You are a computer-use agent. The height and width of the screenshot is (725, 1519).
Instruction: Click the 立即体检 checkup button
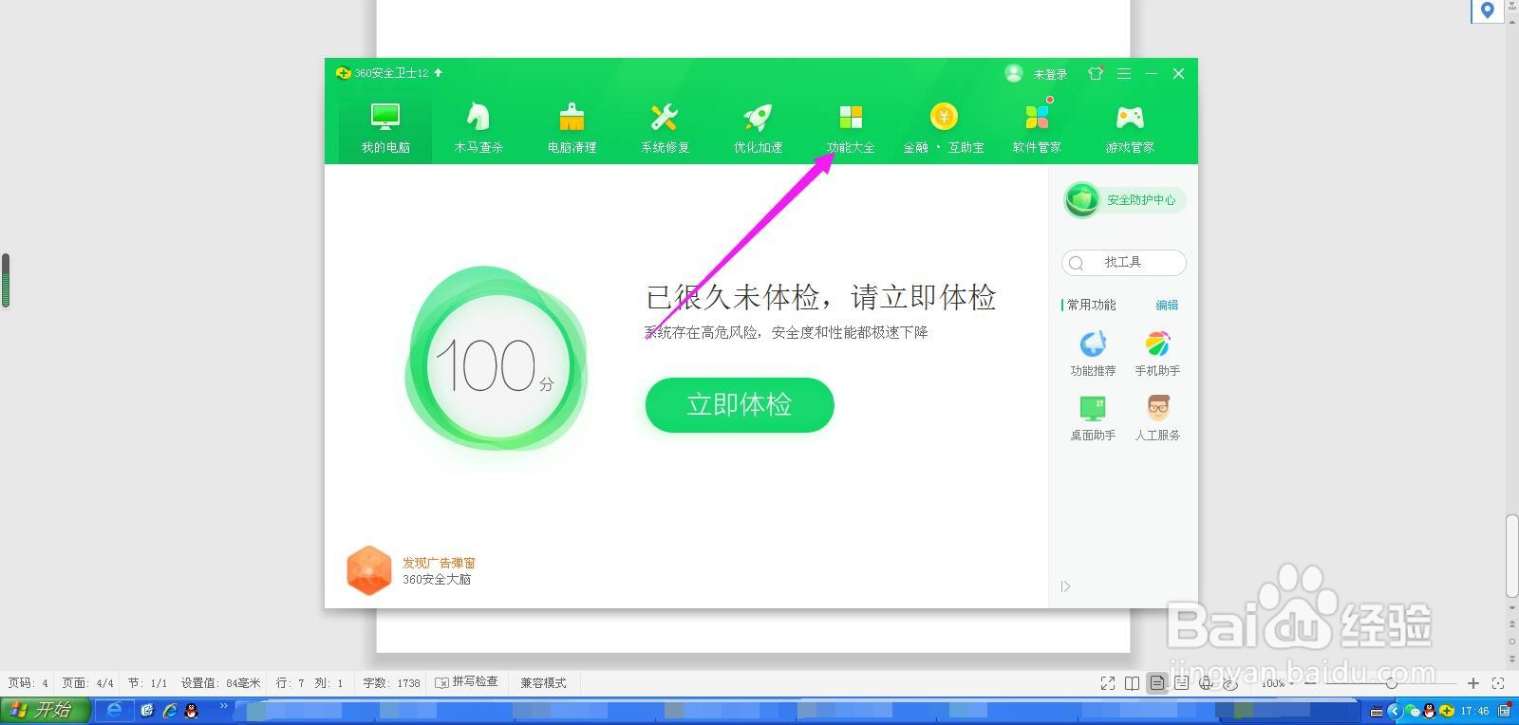pos(740,405)
